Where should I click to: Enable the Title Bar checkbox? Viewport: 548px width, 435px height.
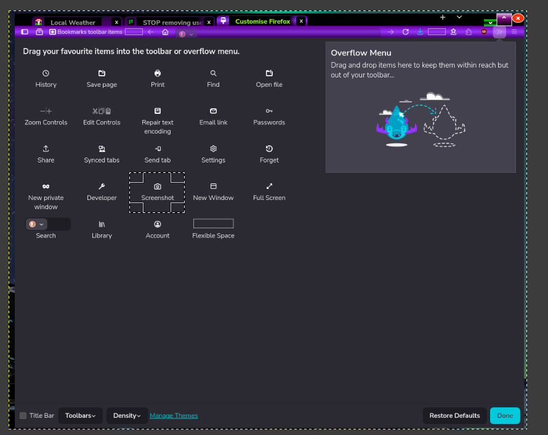tap(23, 415)
